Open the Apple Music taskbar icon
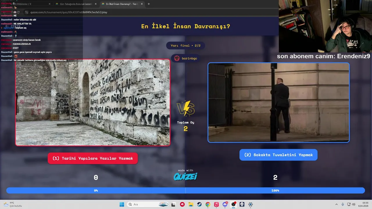The width and height of the screenshot is (372, 209). coord(216,204)
